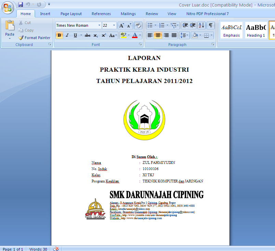Start a bulleted list
Image resolution: width=275 pixels, height=251 pixels.
[x=150, y=25]
